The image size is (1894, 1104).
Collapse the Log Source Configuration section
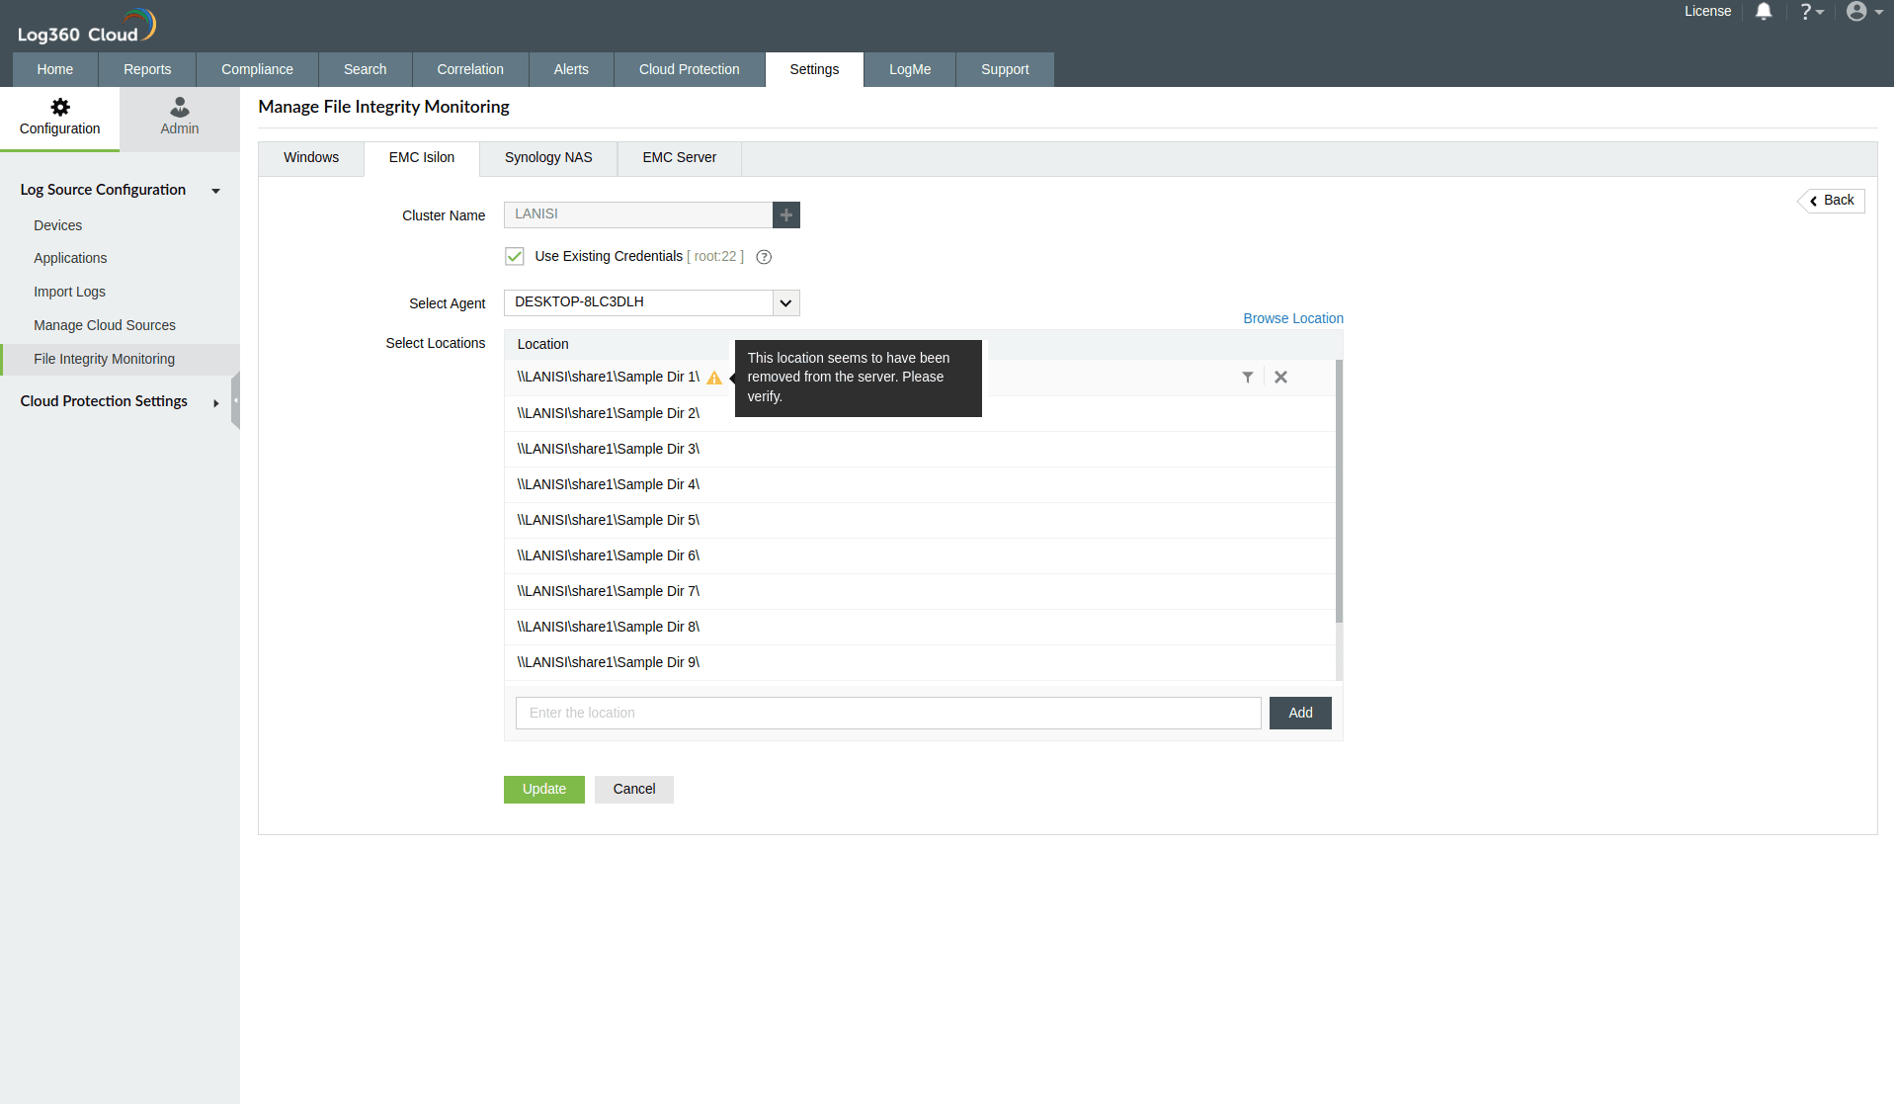pyautogui.click(x=216, y=191)
